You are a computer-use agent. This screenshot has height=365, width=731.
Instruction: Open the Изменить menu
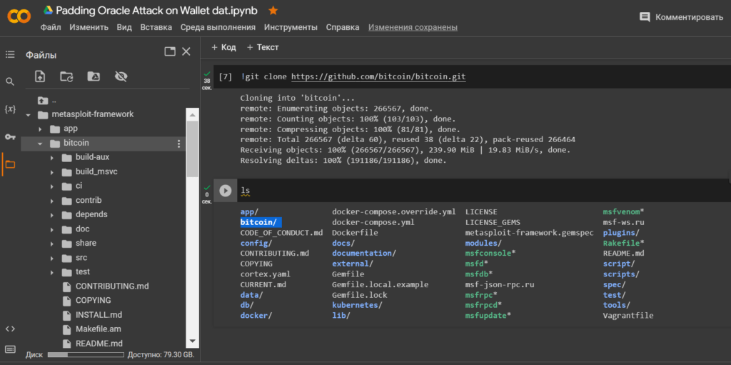(x=89, y=27)
